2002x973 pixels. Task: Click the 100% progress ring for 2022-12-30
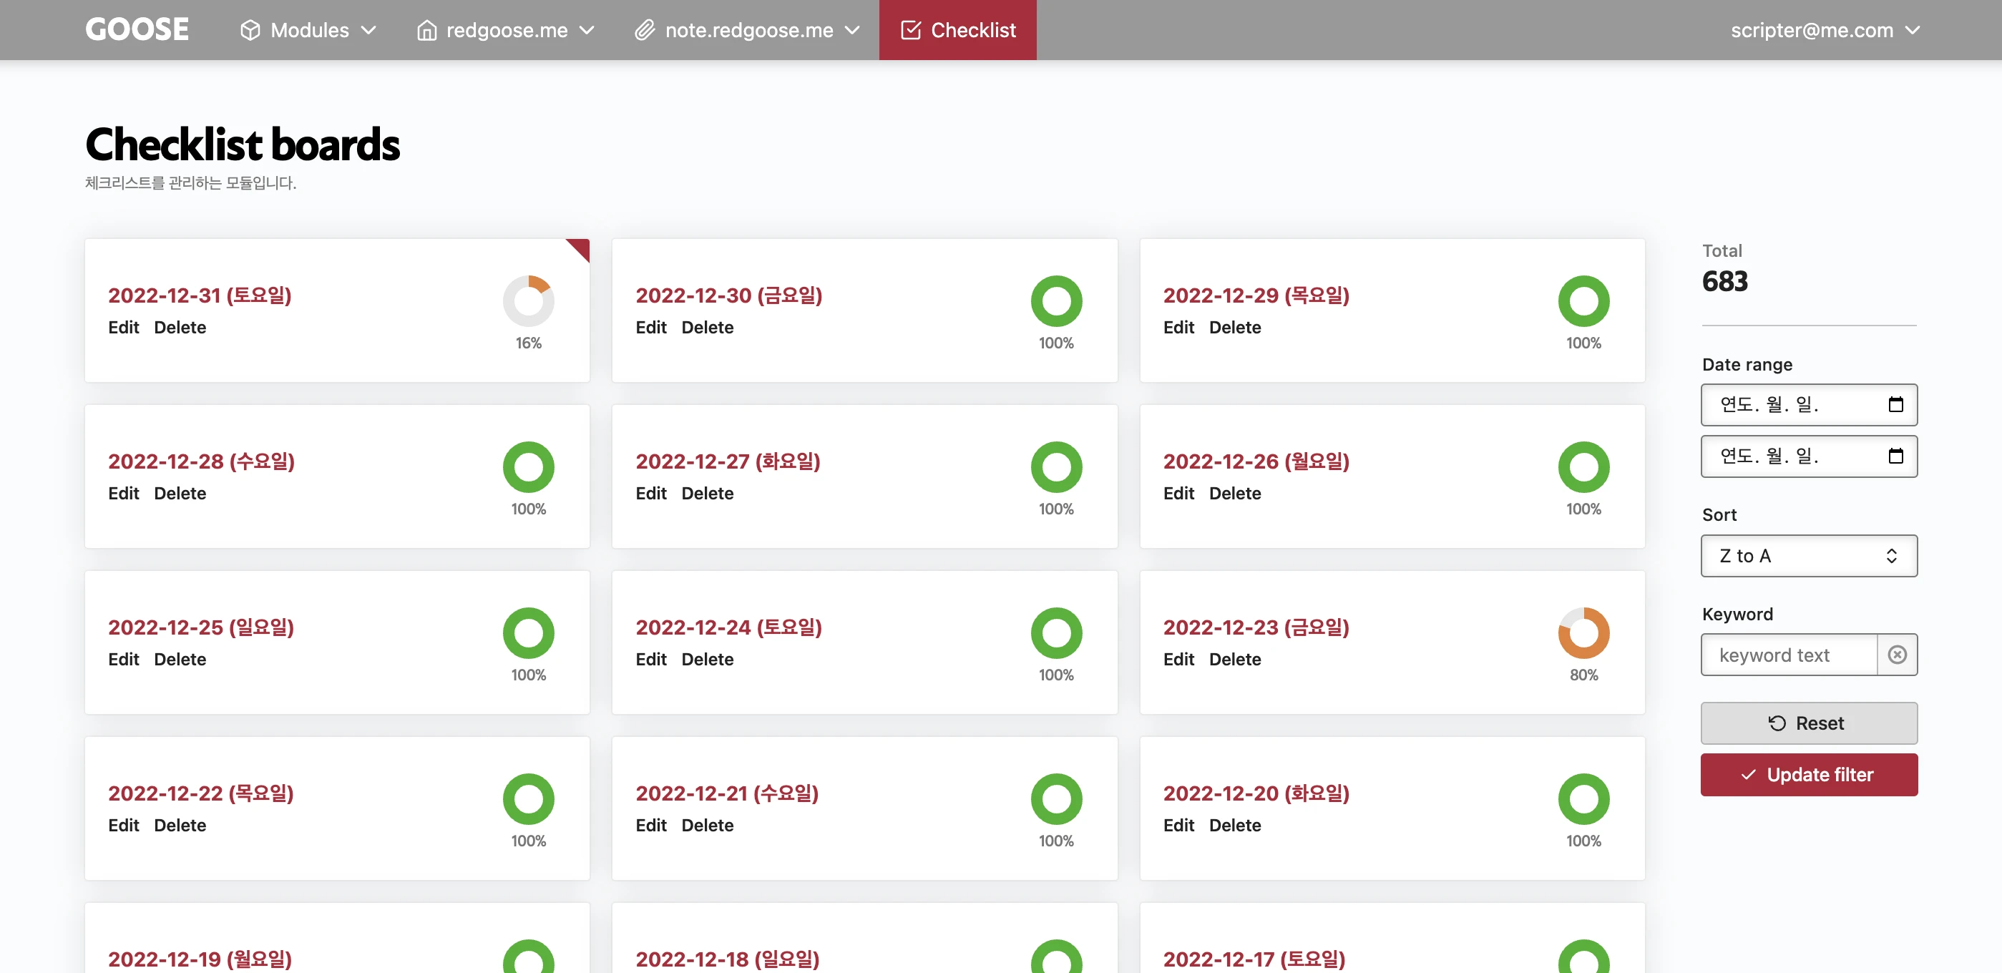point(1056,300)
